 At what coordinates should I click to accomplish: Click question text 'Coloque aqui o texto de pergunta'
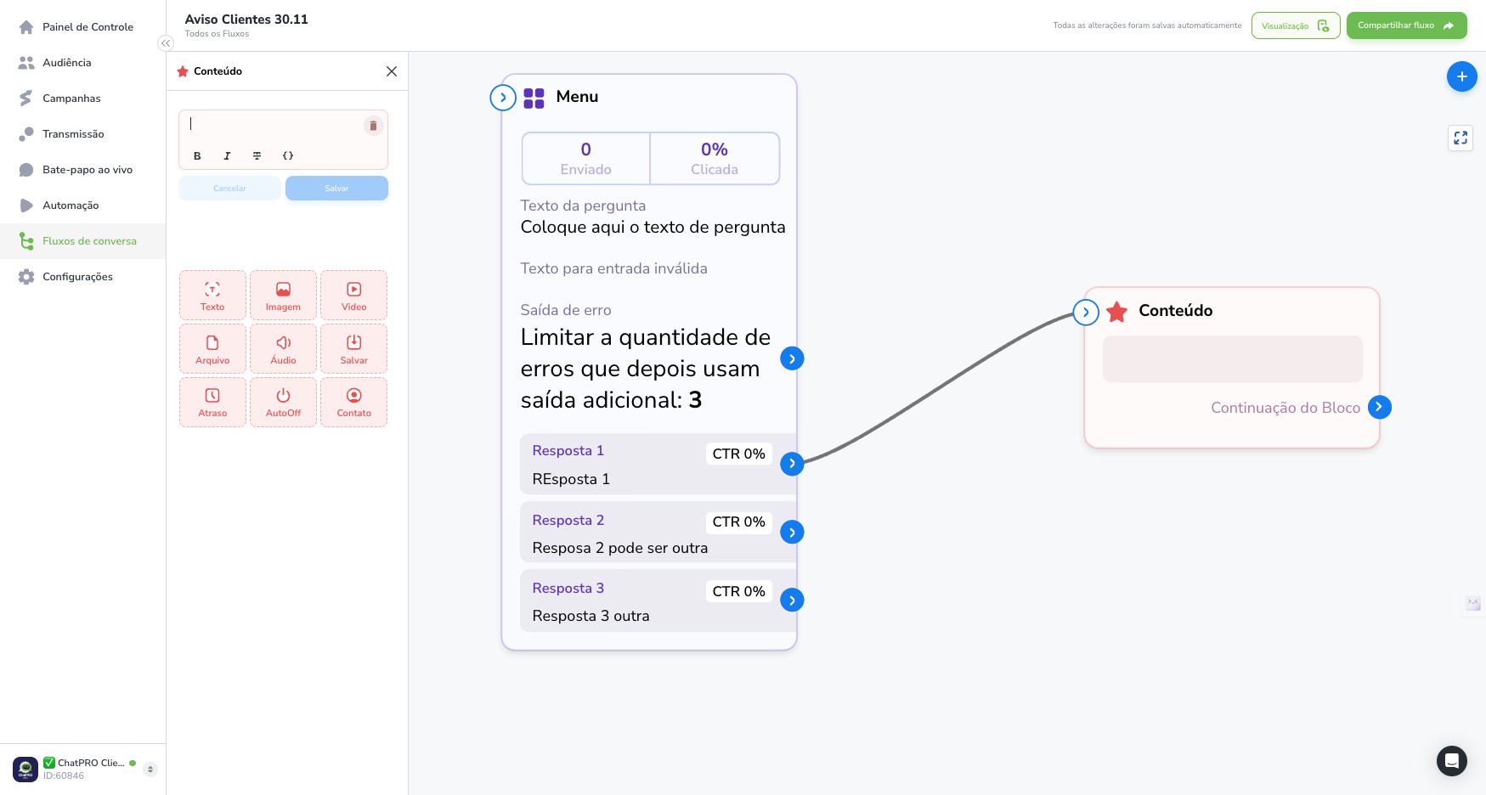[653, 227]
